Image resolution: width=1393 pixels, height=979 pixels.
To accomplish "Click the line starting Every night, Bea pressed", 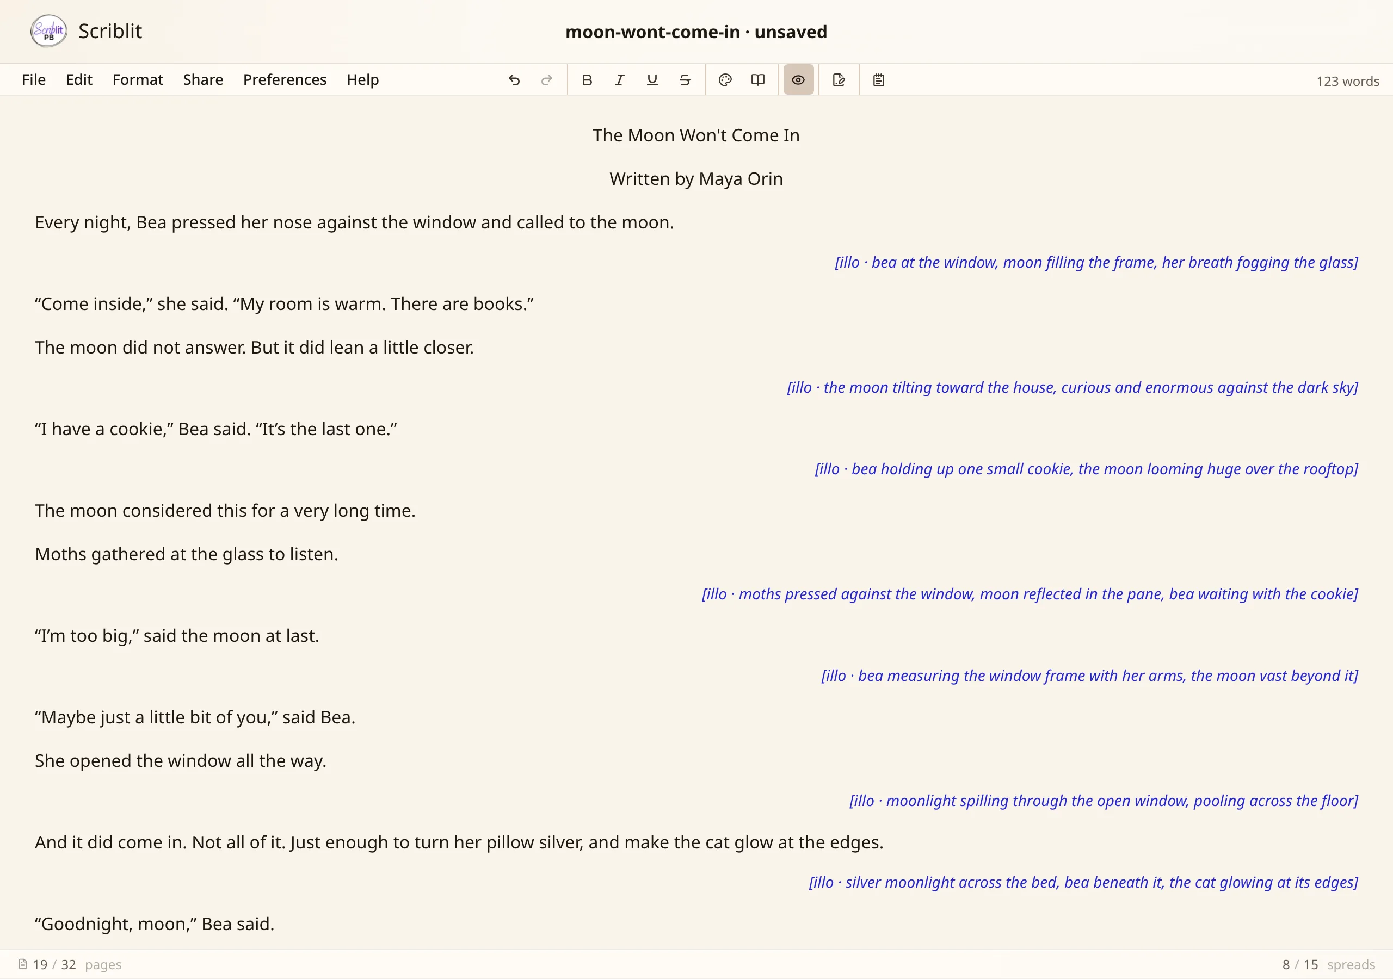I will pos(354,222).
